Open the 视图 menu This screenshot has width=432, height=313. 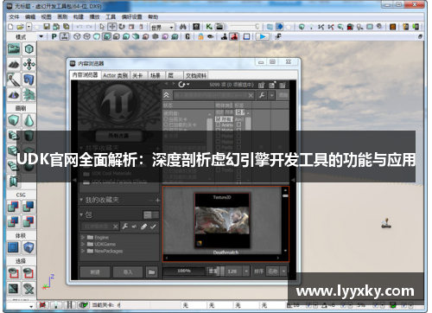click(x=46, y=17)
